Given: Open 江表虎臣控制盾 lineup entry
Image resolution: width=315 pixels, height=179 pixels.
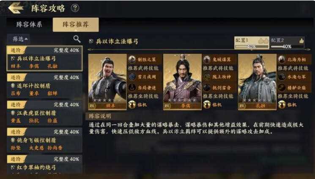Looking at the screenshot, I should (x=44, y=113).
